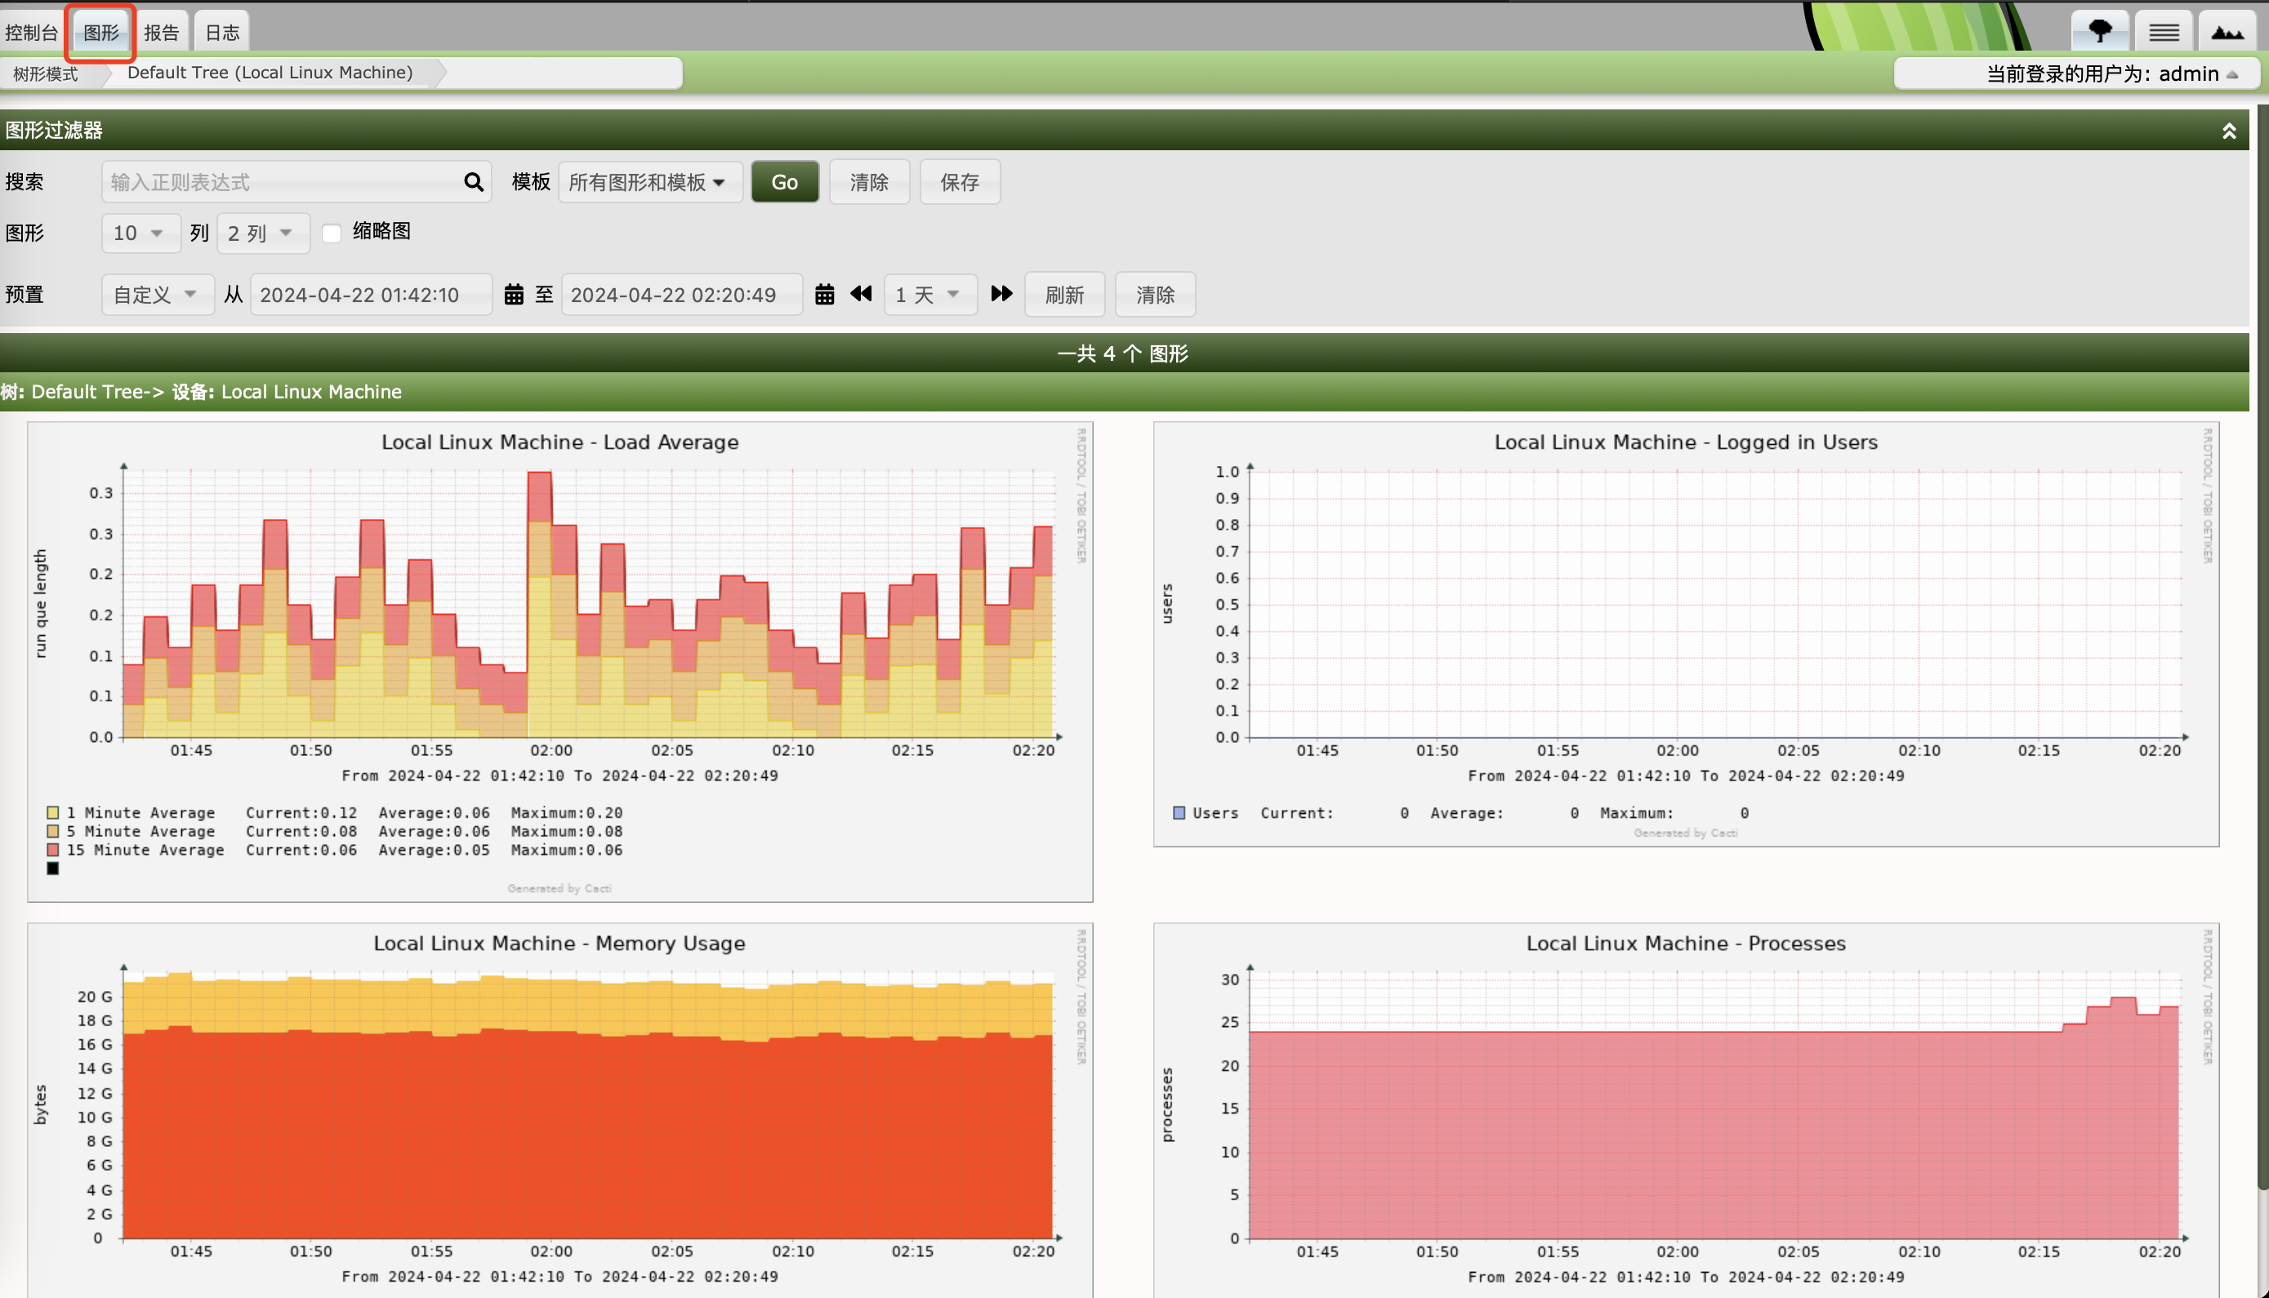
Task: Switch to tree view mode icon
Action: (x=2100, y=31)
